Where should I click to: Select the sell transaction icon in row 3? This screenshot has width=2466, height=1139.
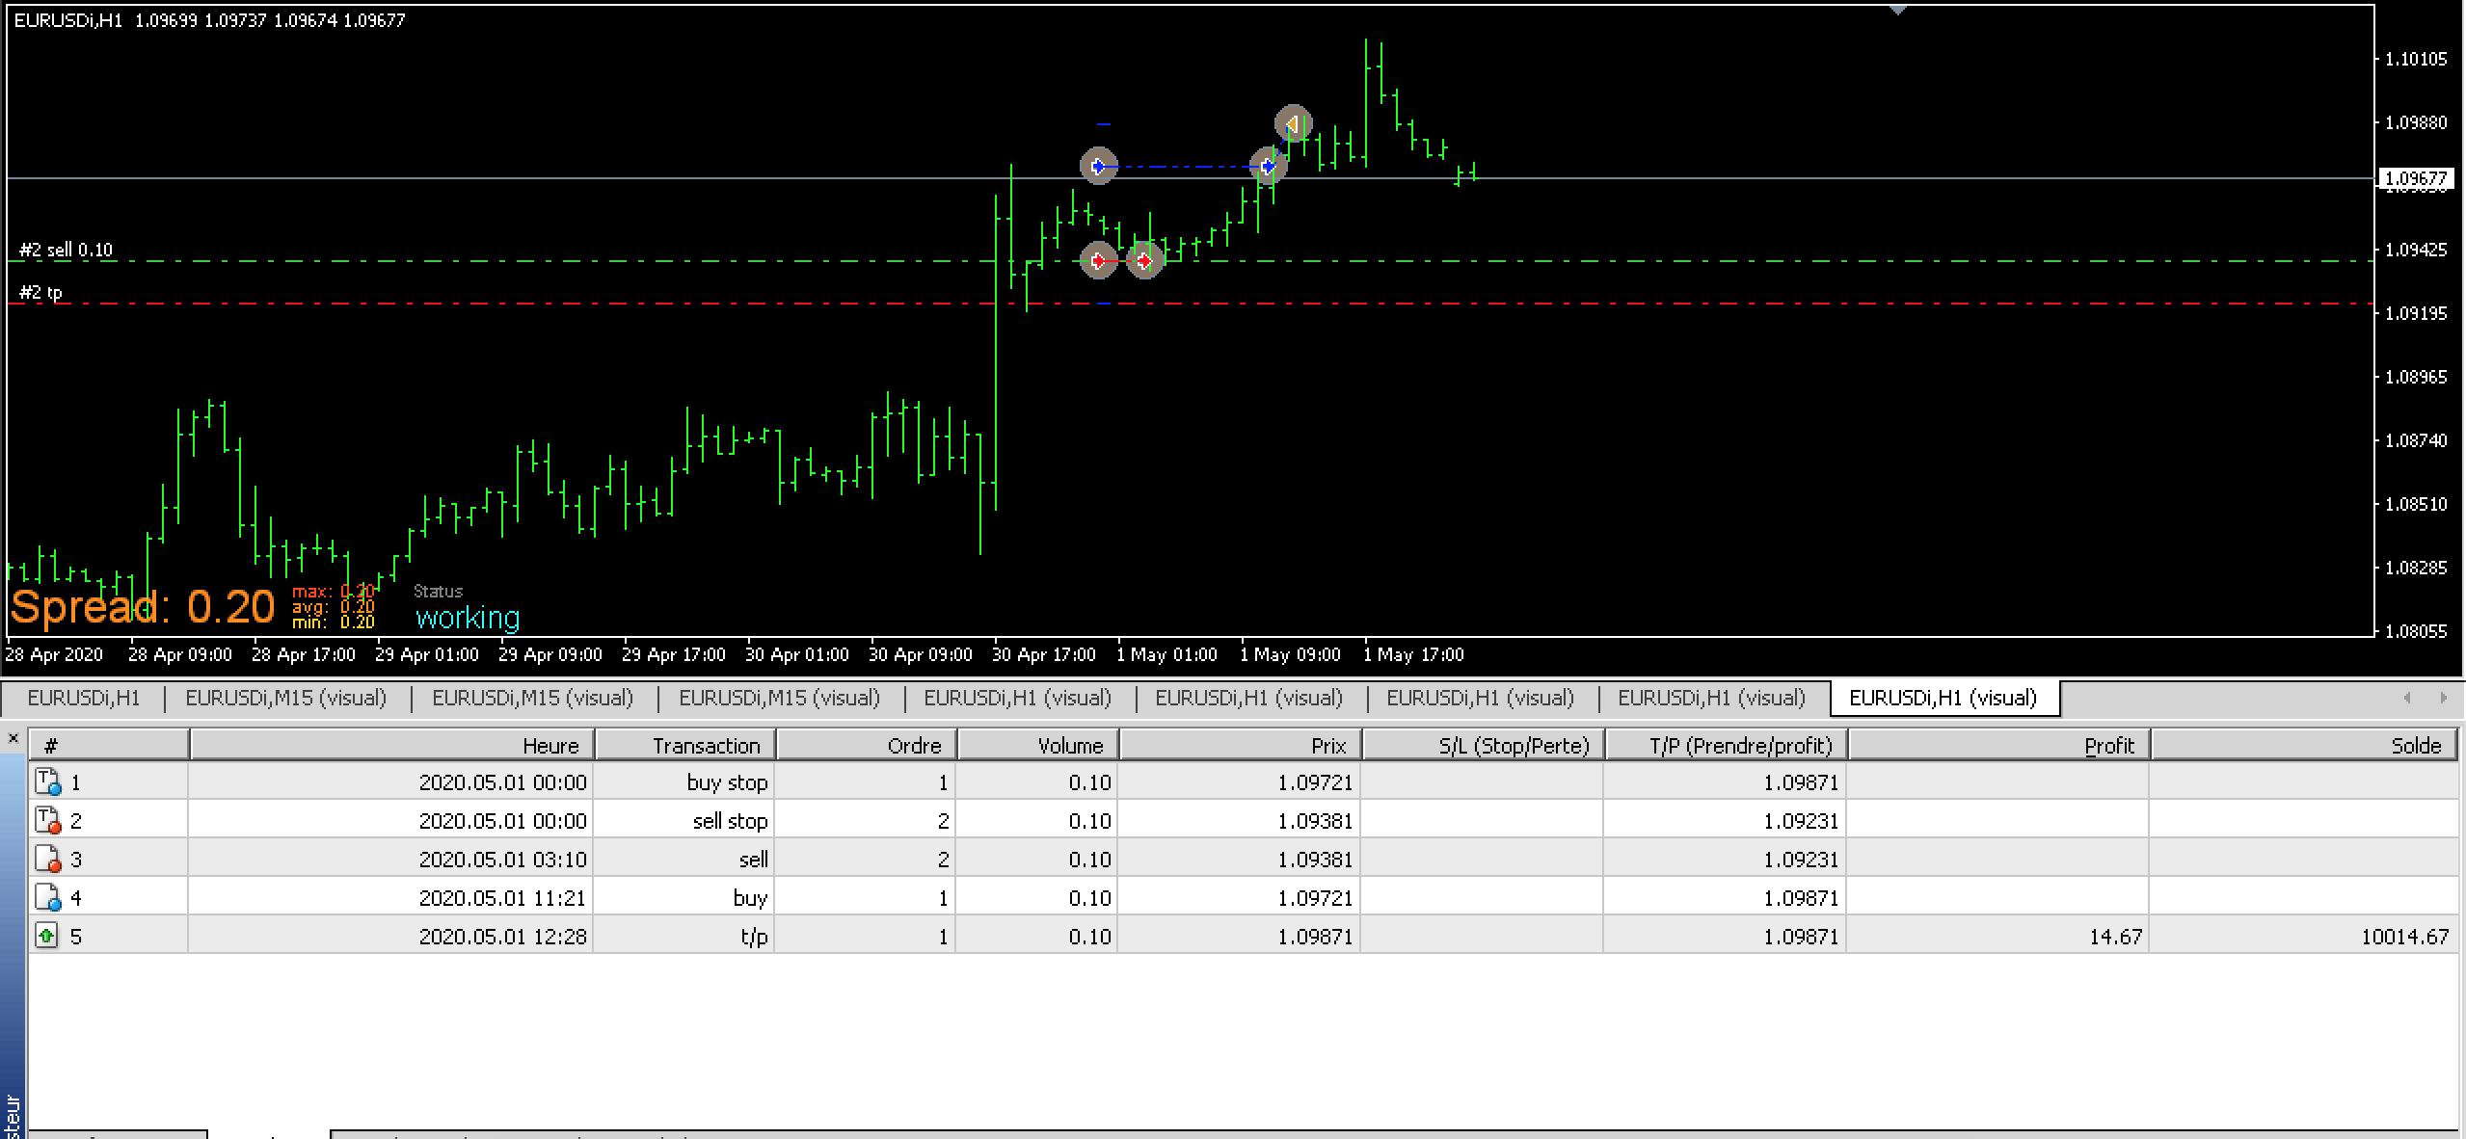[x=47, y=859]
